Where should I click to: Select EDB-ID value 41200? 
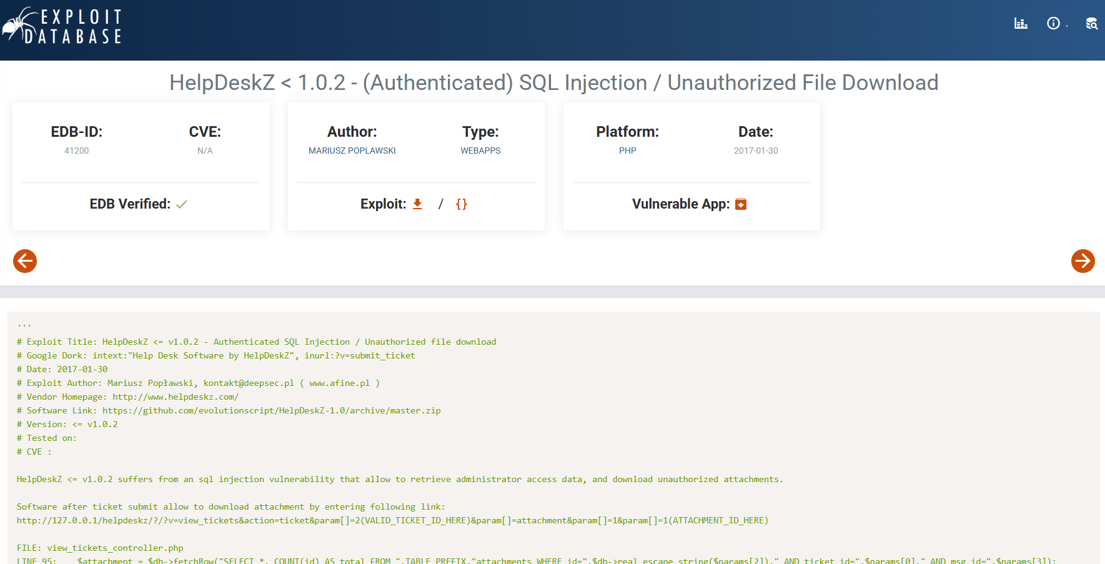tap(77, 151)
